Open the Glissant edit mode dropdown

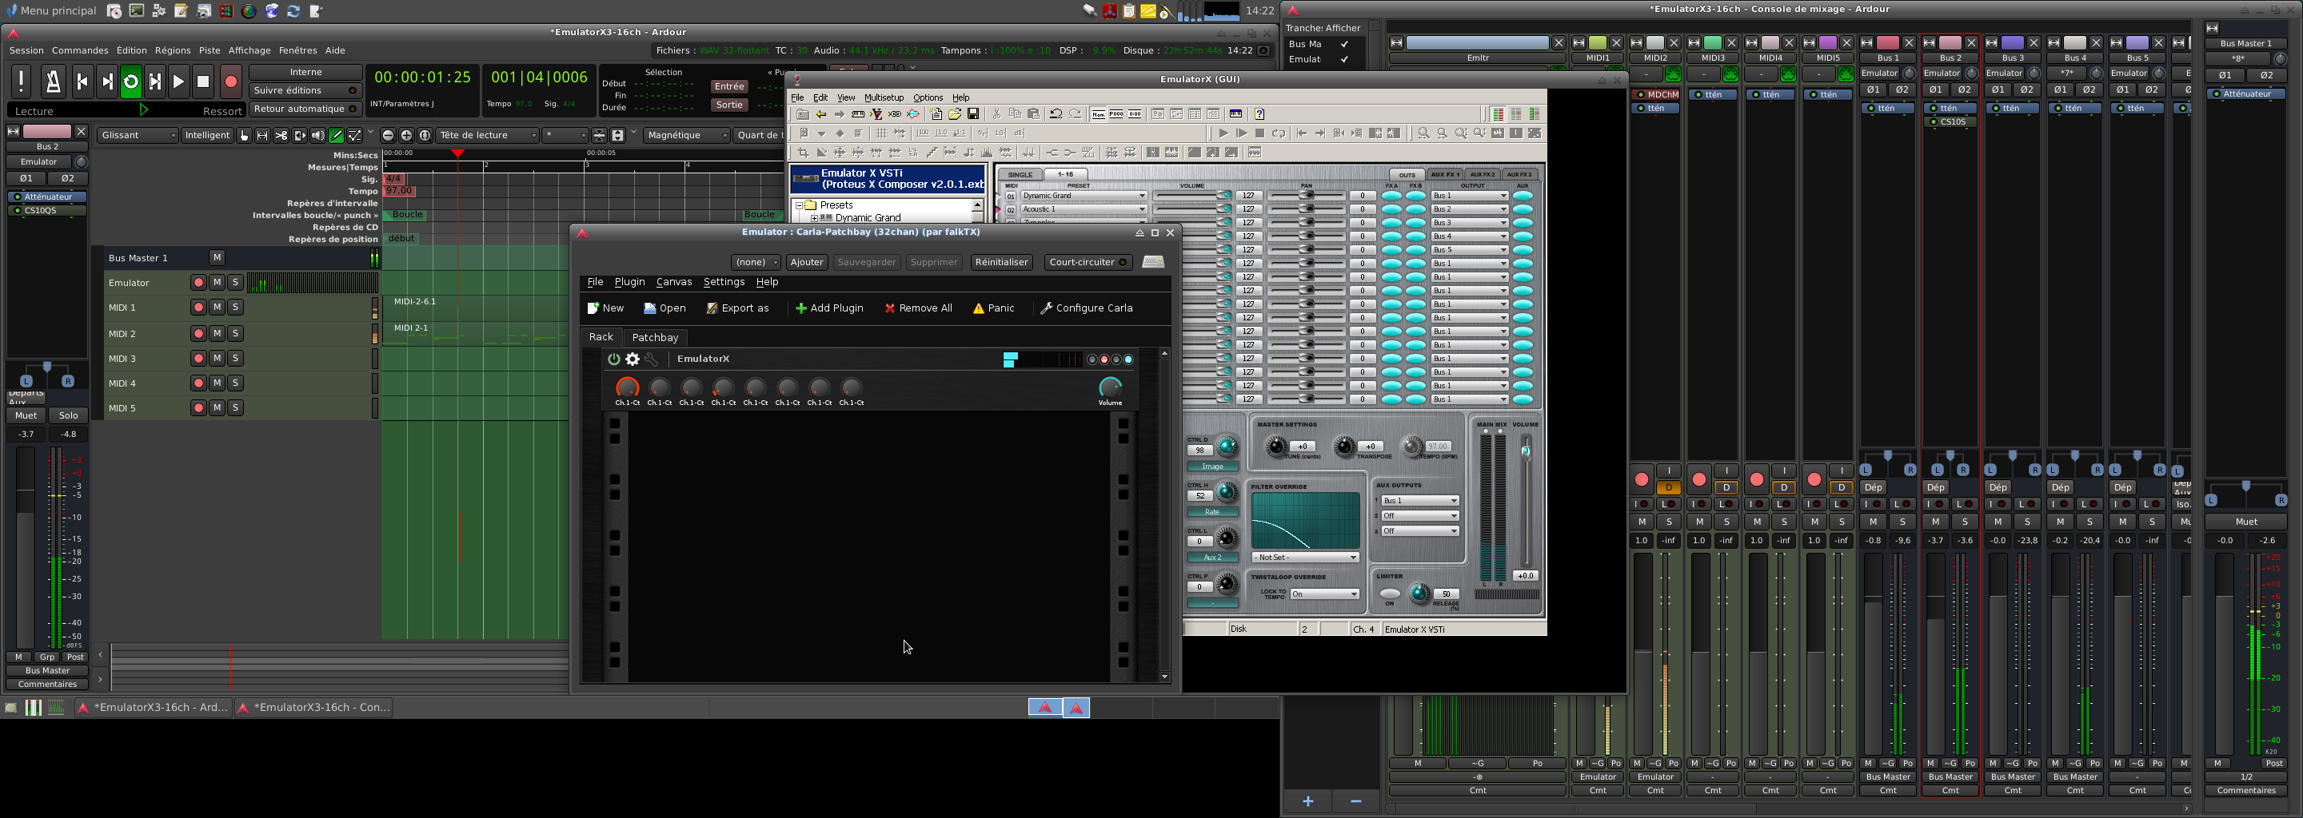point(138,135)
